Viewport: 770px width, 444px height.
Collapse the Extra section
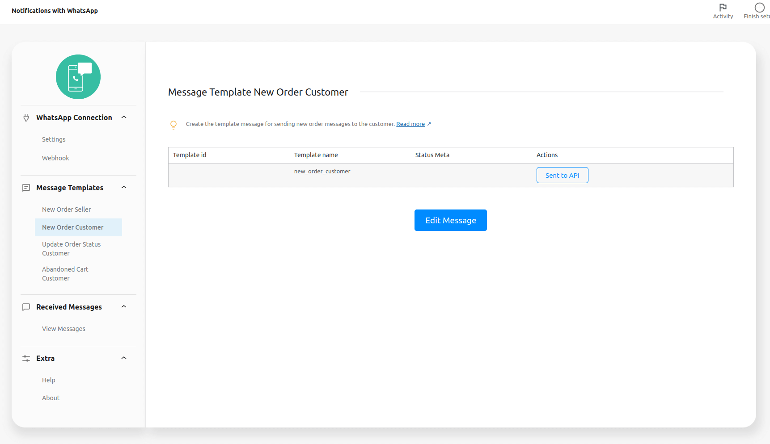tap(124, 358)
